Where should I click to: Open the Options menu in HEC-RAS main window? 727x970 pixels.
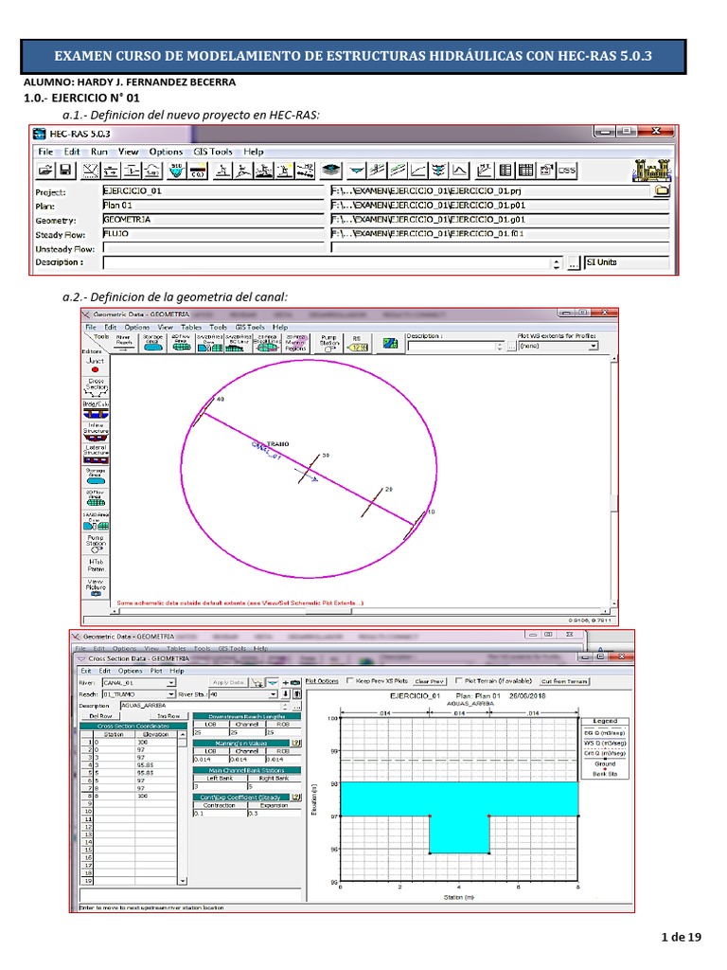tap(166, 152)
